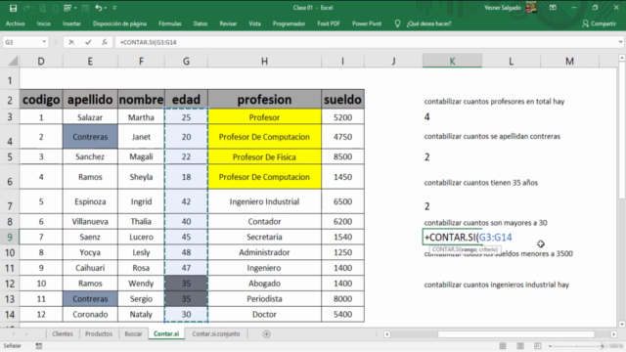Open the Contar.si.conjunto sheet tab

point(216,333)
